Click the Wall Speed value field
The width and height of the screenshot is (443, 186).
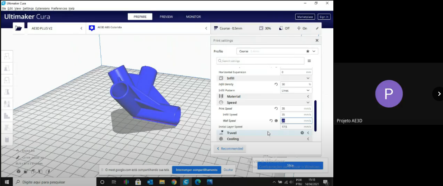(x=296, y=121)
